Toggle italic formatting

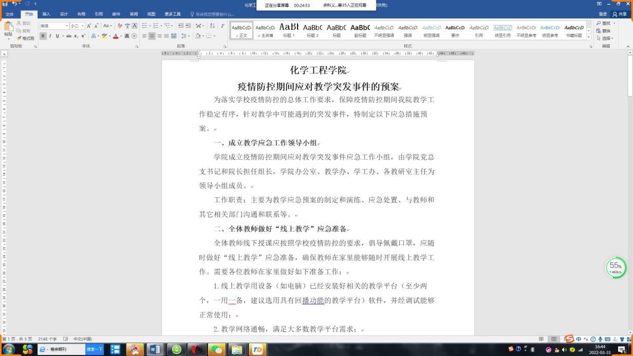point(50,36)
